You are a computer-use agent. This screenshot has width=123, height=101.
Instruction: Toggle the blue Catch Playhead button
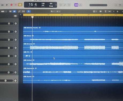[29, 11]
